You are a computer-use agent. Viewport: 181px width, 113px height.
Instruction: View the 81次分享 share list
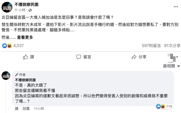click(172, 46)
